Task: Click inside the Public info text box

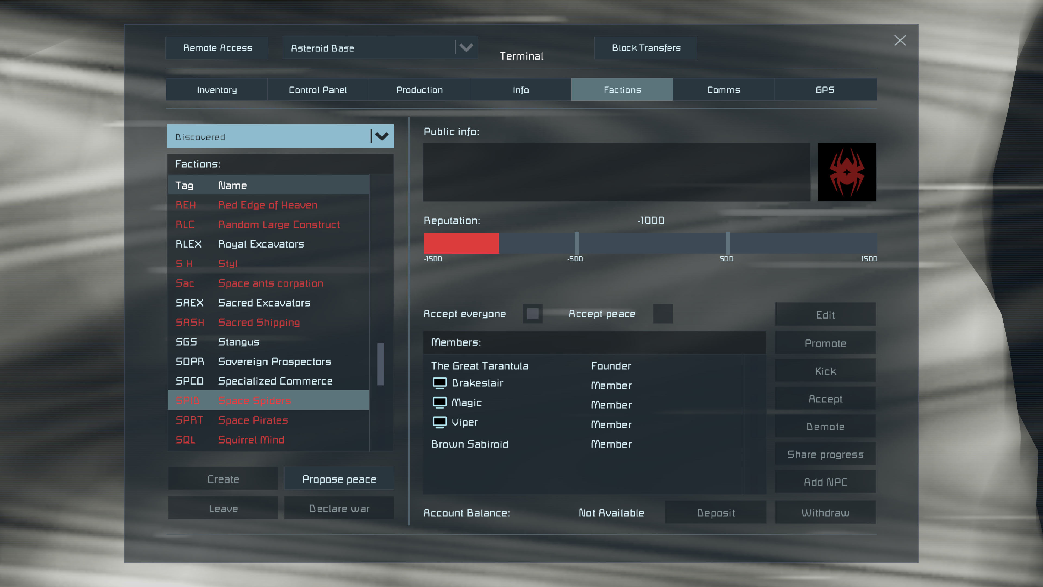Action: [x=616, y=172]
